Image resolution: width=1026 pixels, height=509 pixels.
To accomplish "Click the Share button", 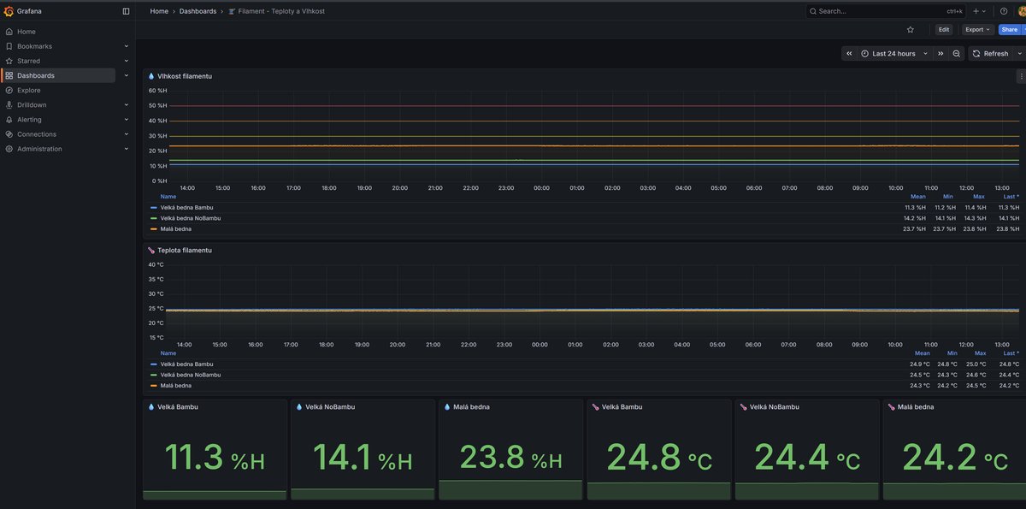I will coord(1009,29).
